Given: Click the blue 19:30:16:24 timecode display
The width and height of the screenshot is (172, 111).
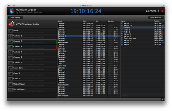Looking at the screenshot, I should (86, 11).
